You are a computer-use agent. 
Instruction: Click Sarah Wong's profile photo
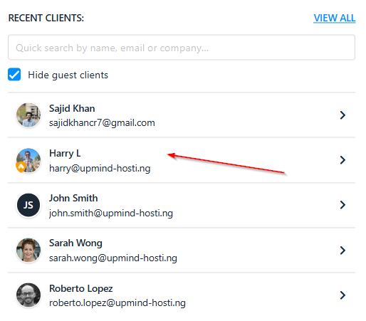tap(28, 250)
